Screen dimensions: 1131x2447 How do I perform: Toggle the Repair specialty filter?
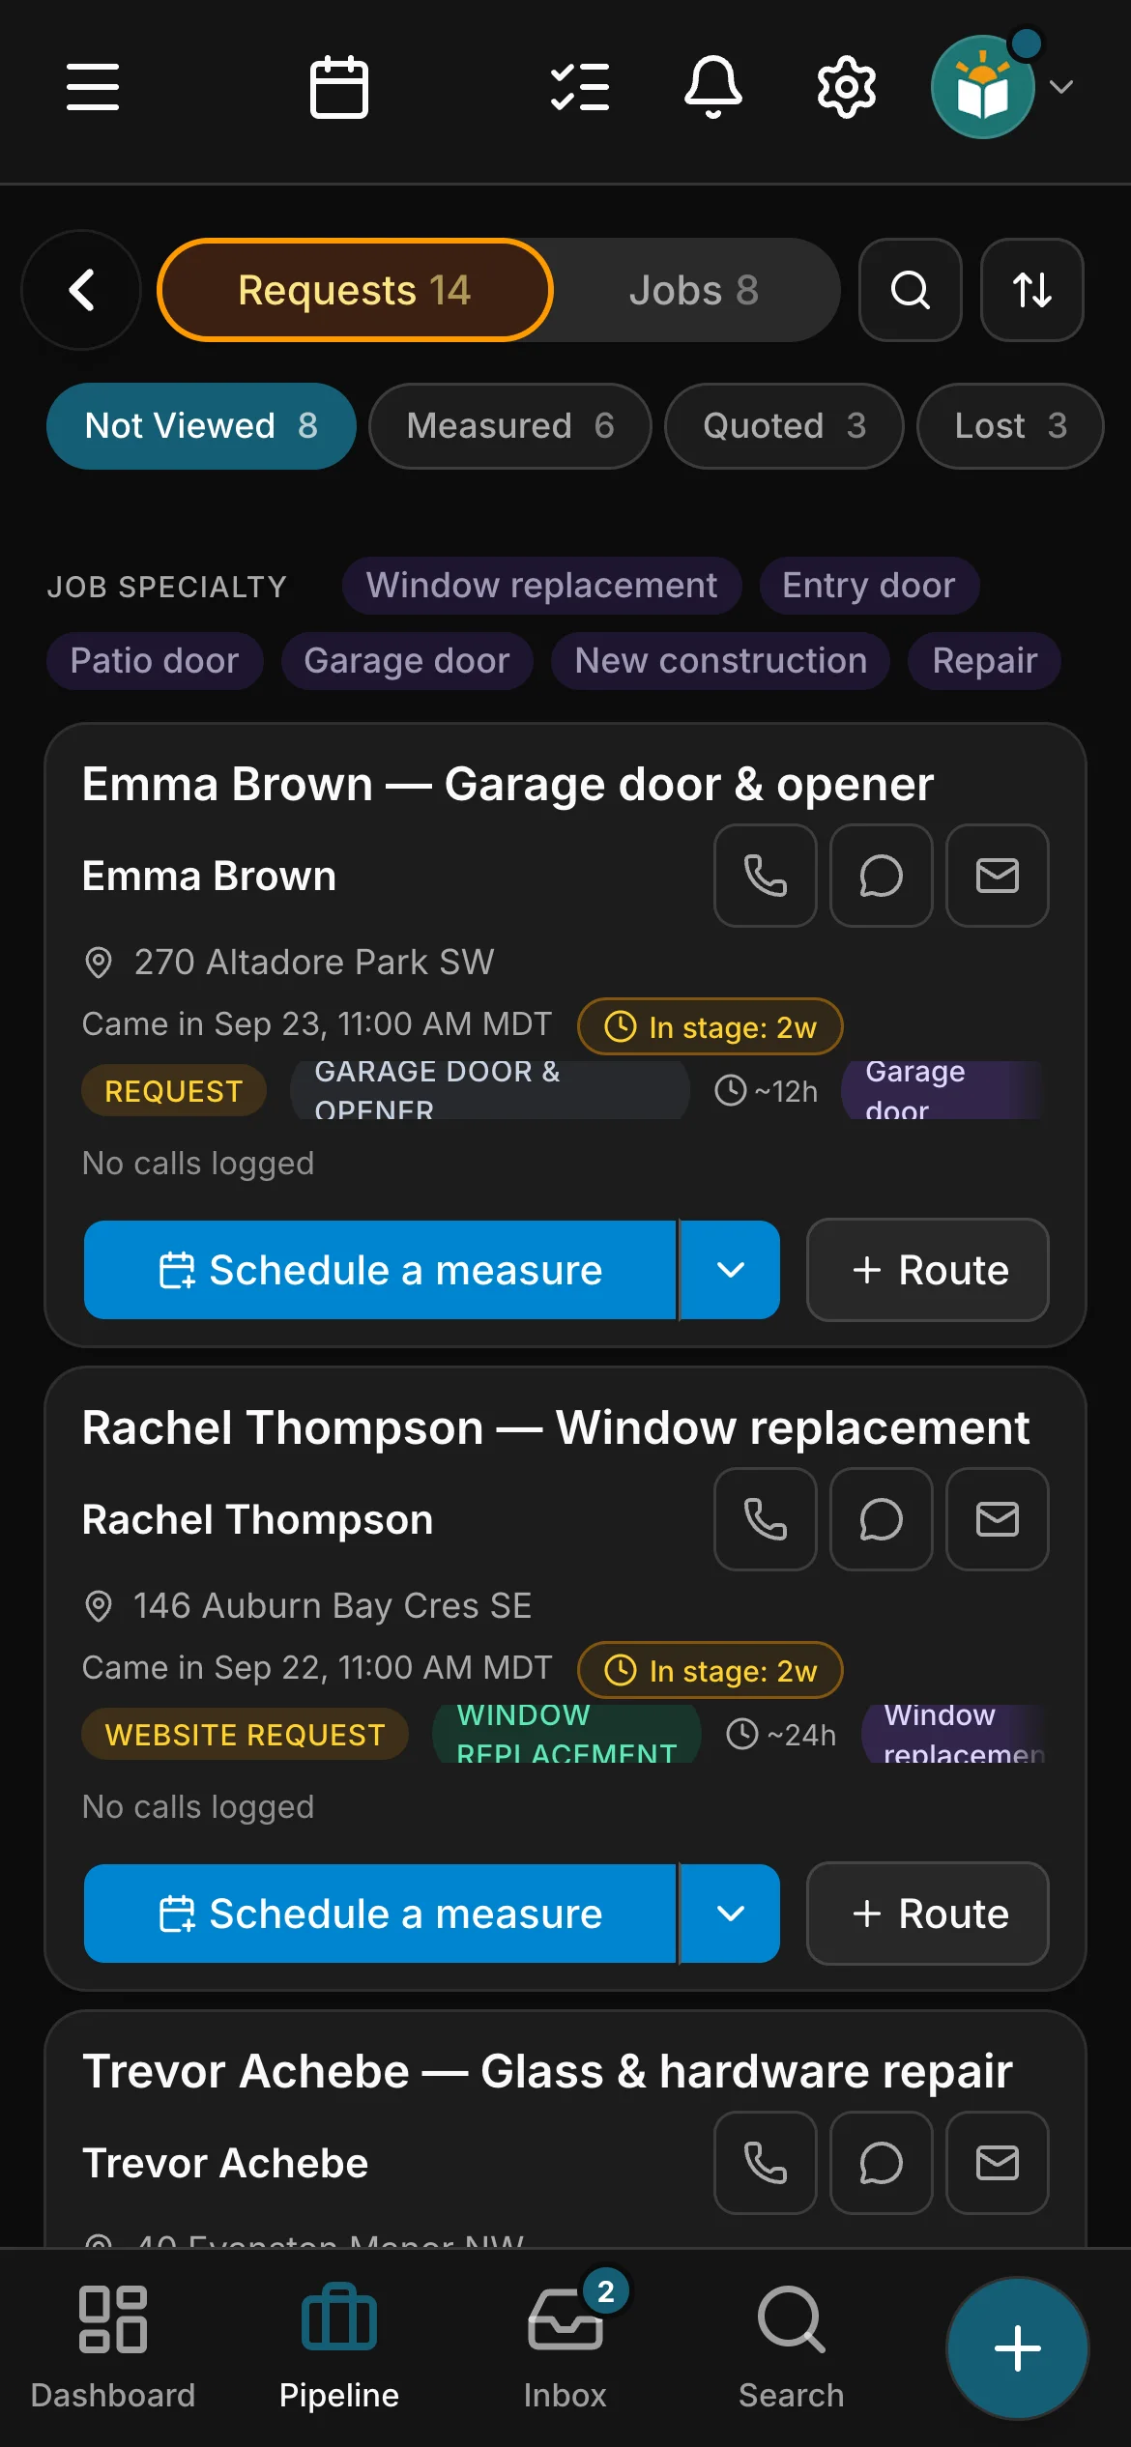pyautogui.click(x=985, y=661)
